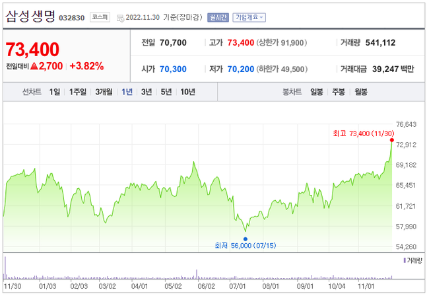Select the 3년 line chart tab
The width and height of the screenshot is (429, 296).
point(147,92)
